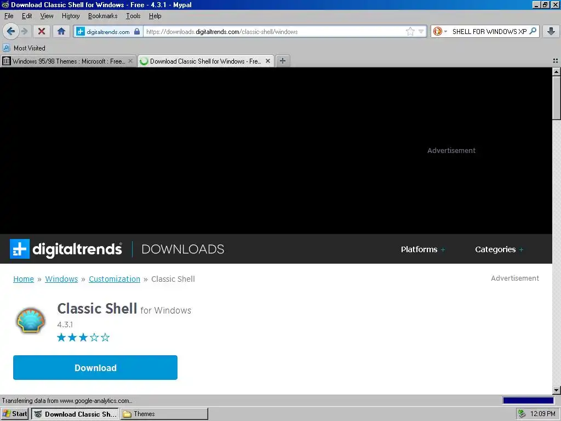Image resolution: width=561 pixels, height=421 pixels.
Task: Click the DOWNLOADS header text
Action: pyautogui.click(x=183, y=249)
